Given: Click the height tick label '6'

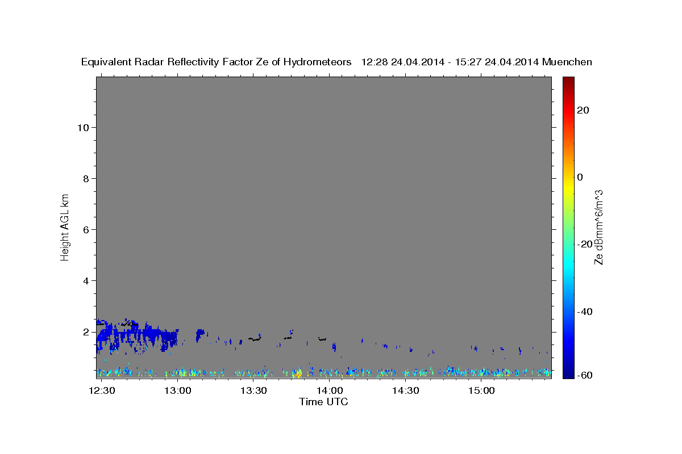Looking at the screenshot, I should (86, 230).
